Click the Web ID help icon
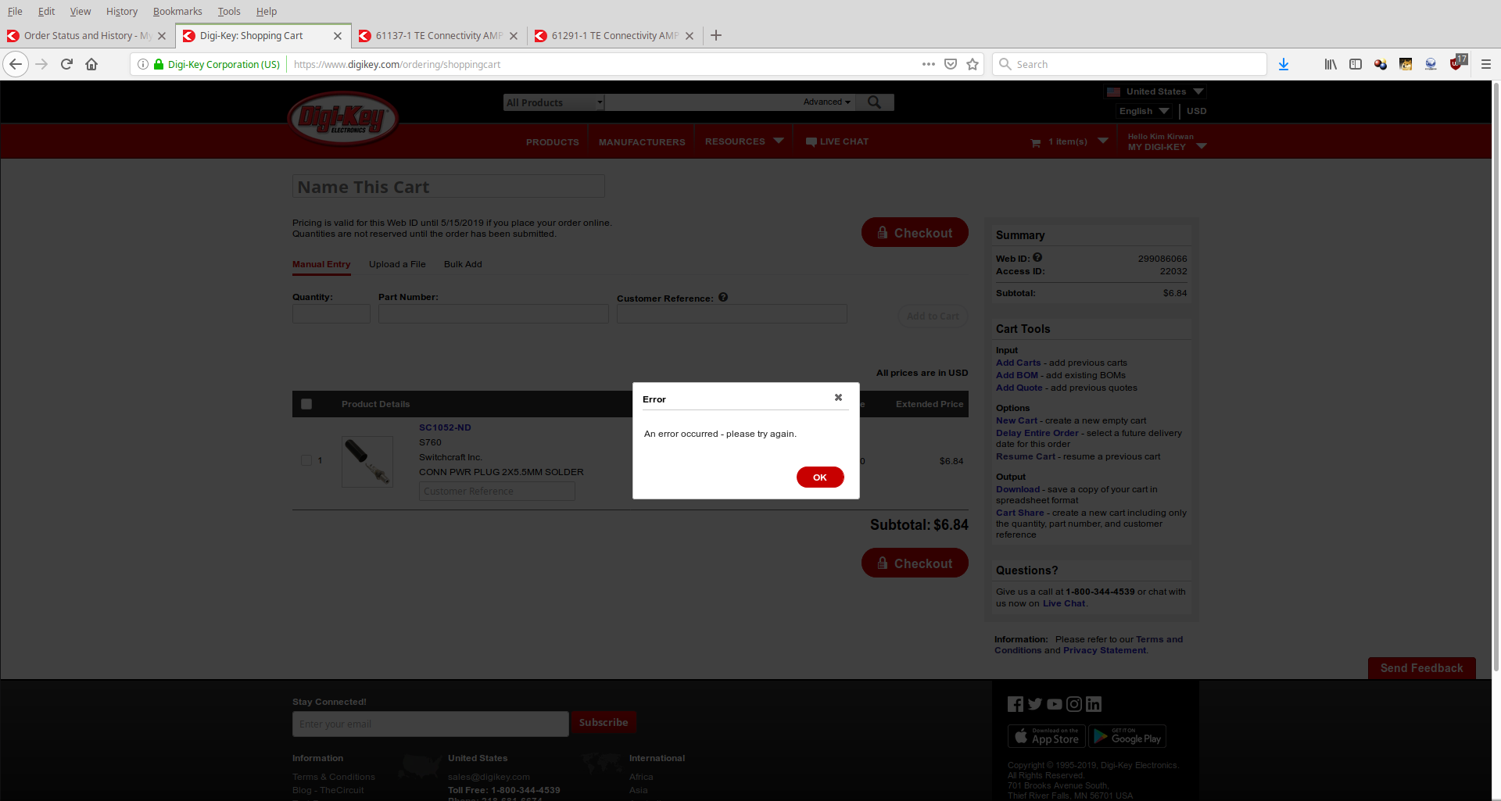Image resolution: width=1501 pixels, height=801 pixels. click(1037, 257)
